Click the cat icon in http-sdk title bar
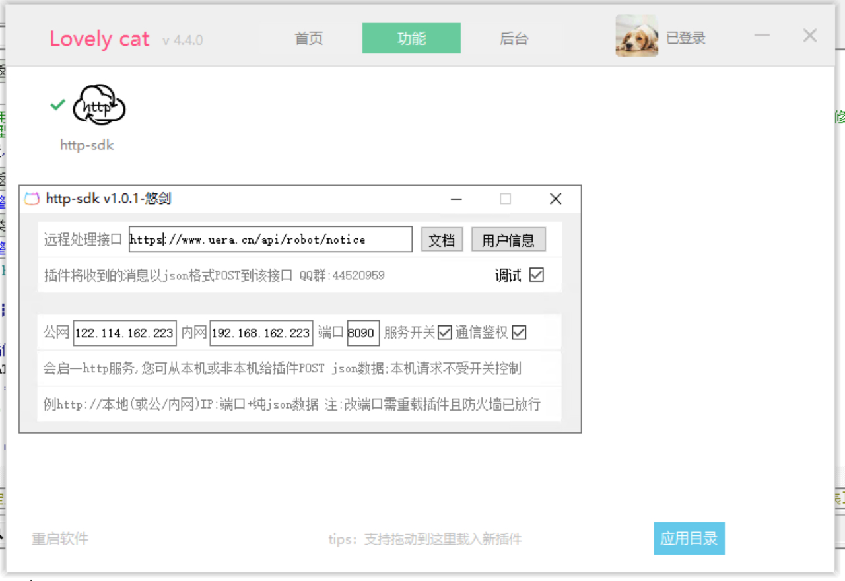This screenshot has height=581, width=845. coord(32,199)
